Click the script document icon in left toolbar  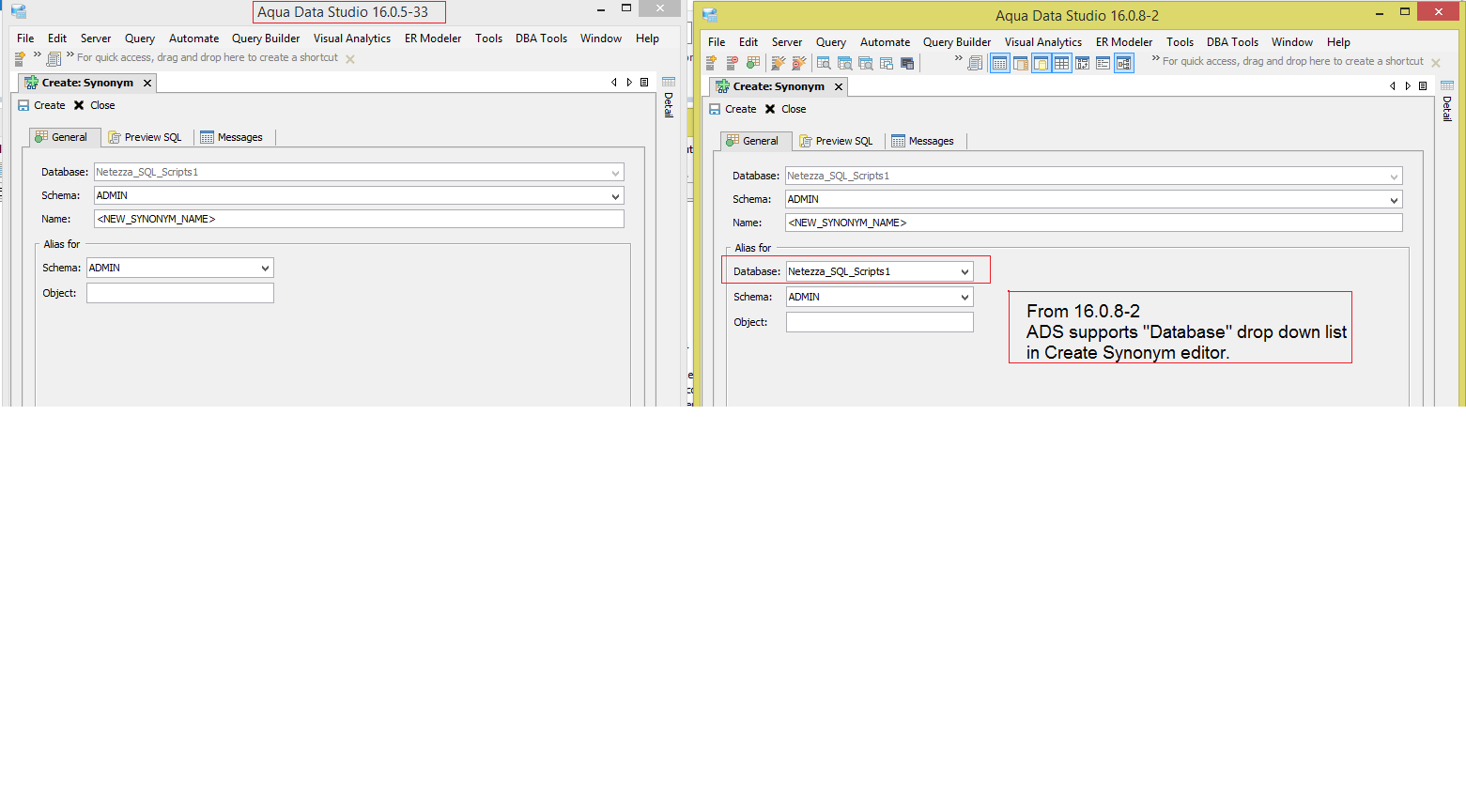click(54, 59)
